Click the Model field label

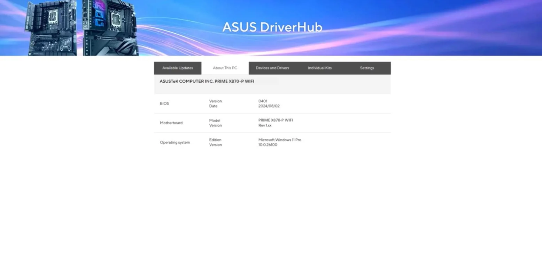pos(215,120)
